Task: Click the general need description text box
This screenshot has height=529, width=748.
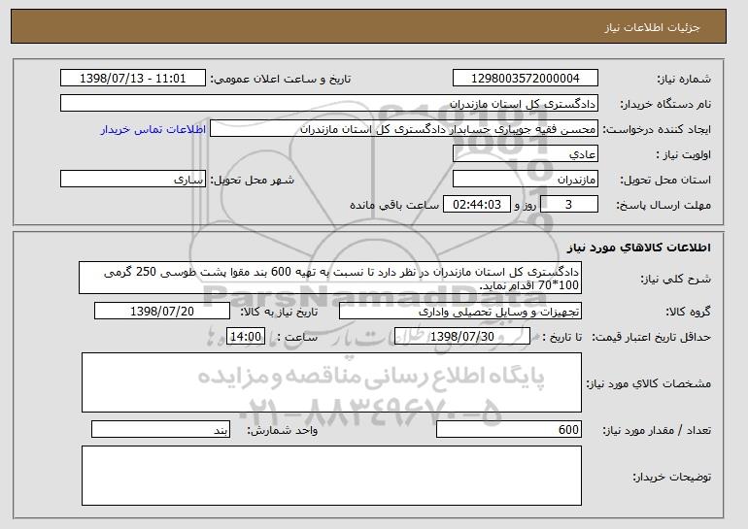Action: [330, 278]
